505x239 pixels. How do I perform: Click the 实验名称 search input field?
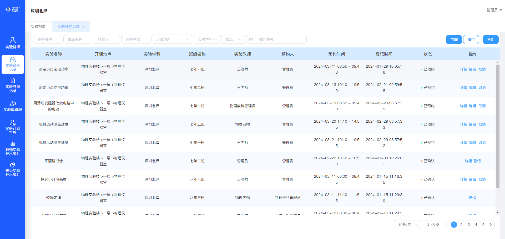point(48,39)
